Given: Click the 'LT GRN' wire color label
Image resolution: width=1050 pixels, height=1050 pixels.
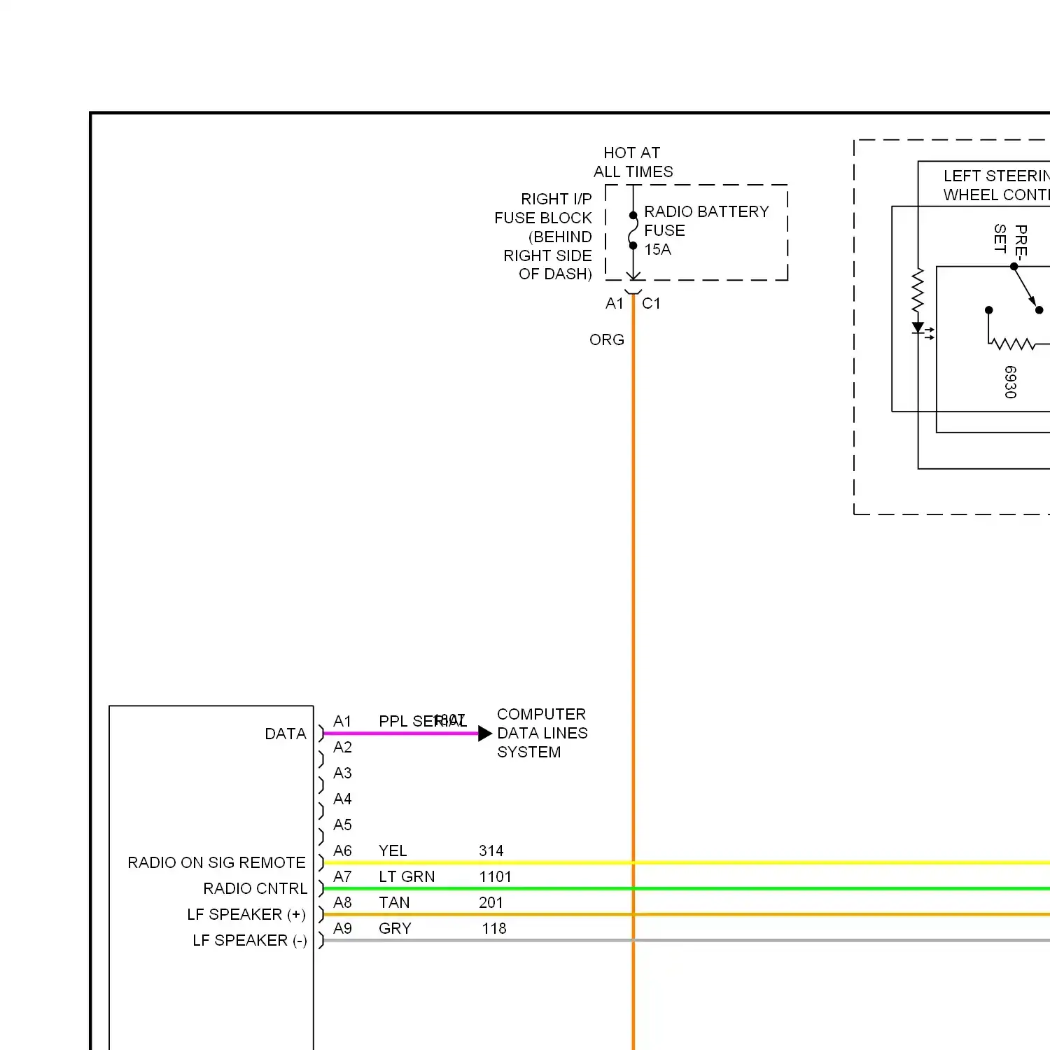Looking at the screenshot, I should (407, 876).
